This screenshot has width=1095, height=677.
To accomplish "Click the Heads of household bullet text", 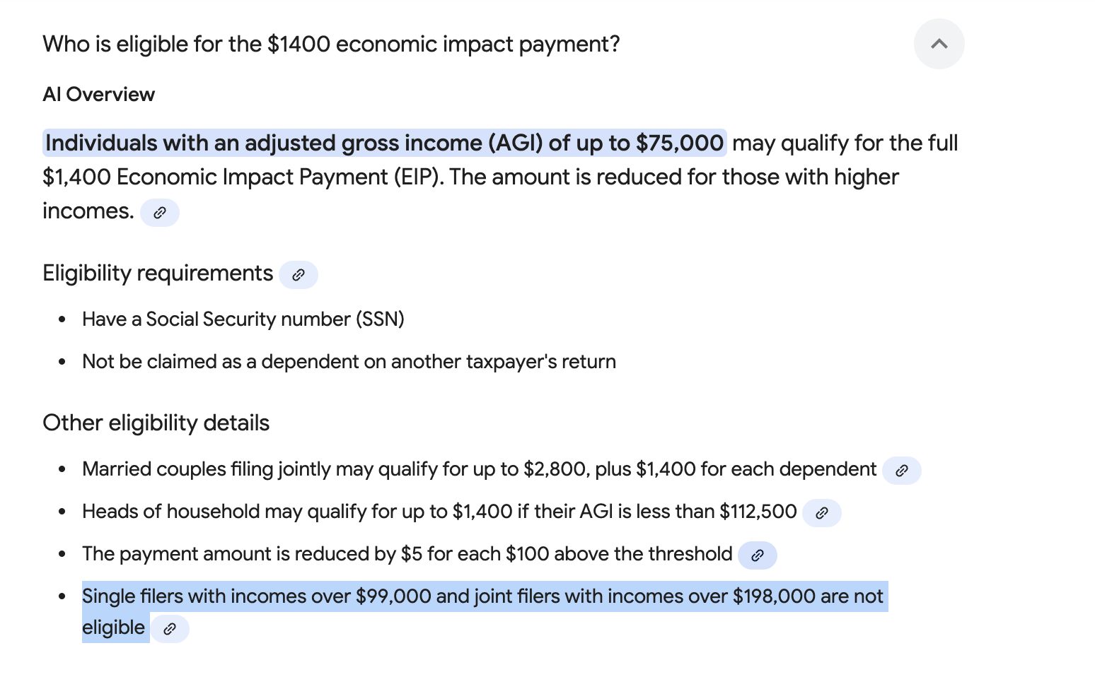I will [439, 512].
